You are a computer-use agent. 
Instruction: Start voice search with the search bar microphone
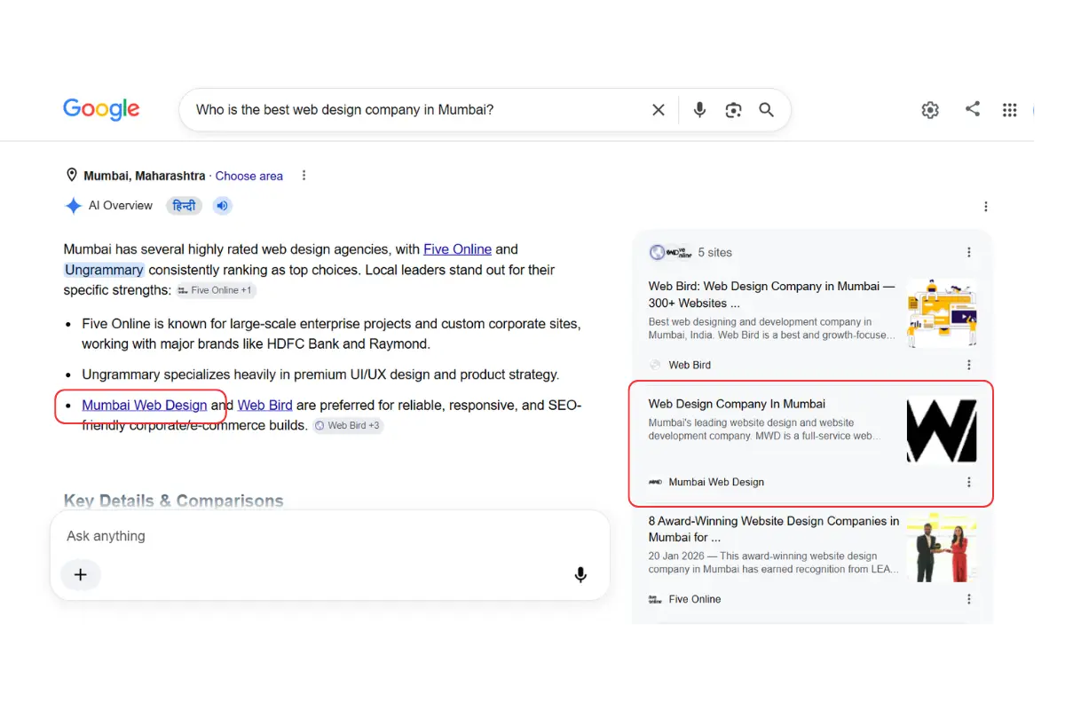tap(699, 110)
